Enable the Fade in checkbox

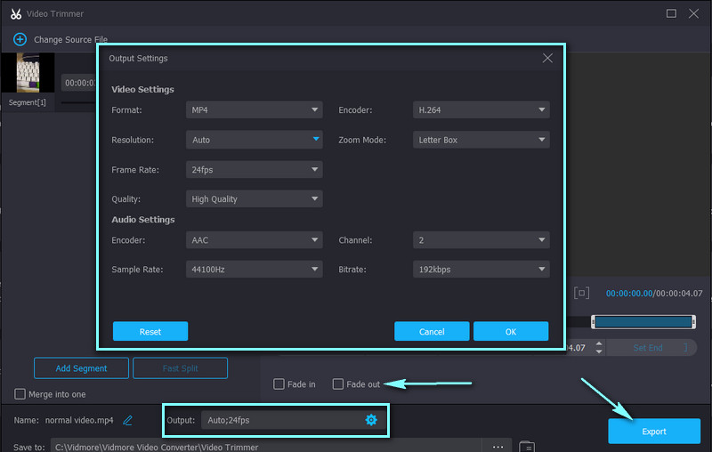(279, 384)
